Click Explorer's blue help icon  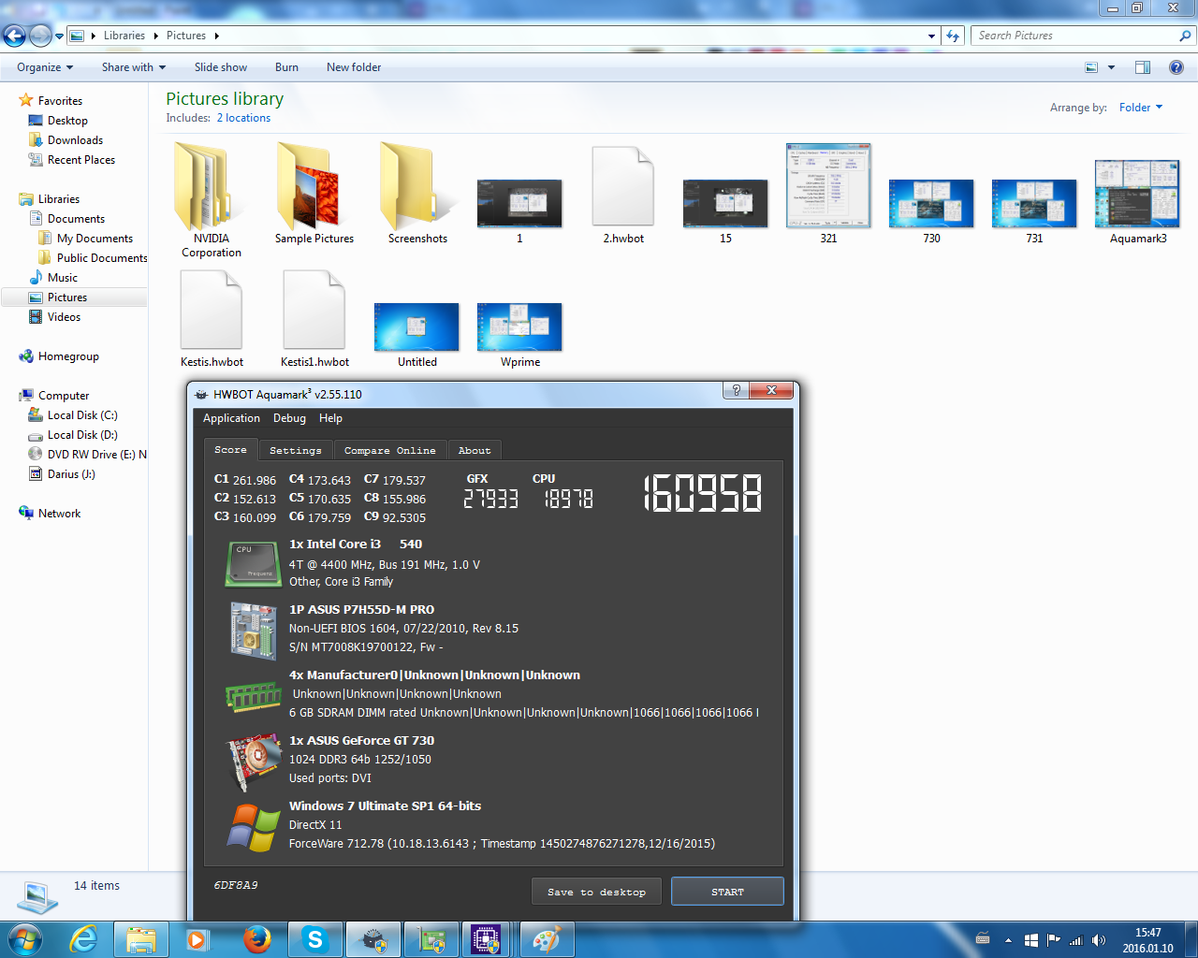[x=1176, y=67]
